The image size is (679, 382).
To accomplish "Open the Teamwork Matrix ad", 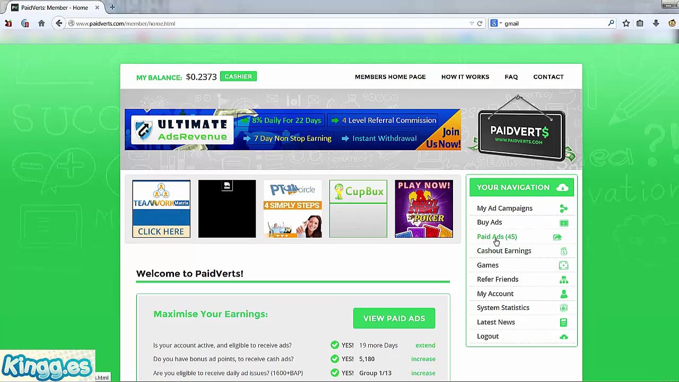I will (161, 209).
